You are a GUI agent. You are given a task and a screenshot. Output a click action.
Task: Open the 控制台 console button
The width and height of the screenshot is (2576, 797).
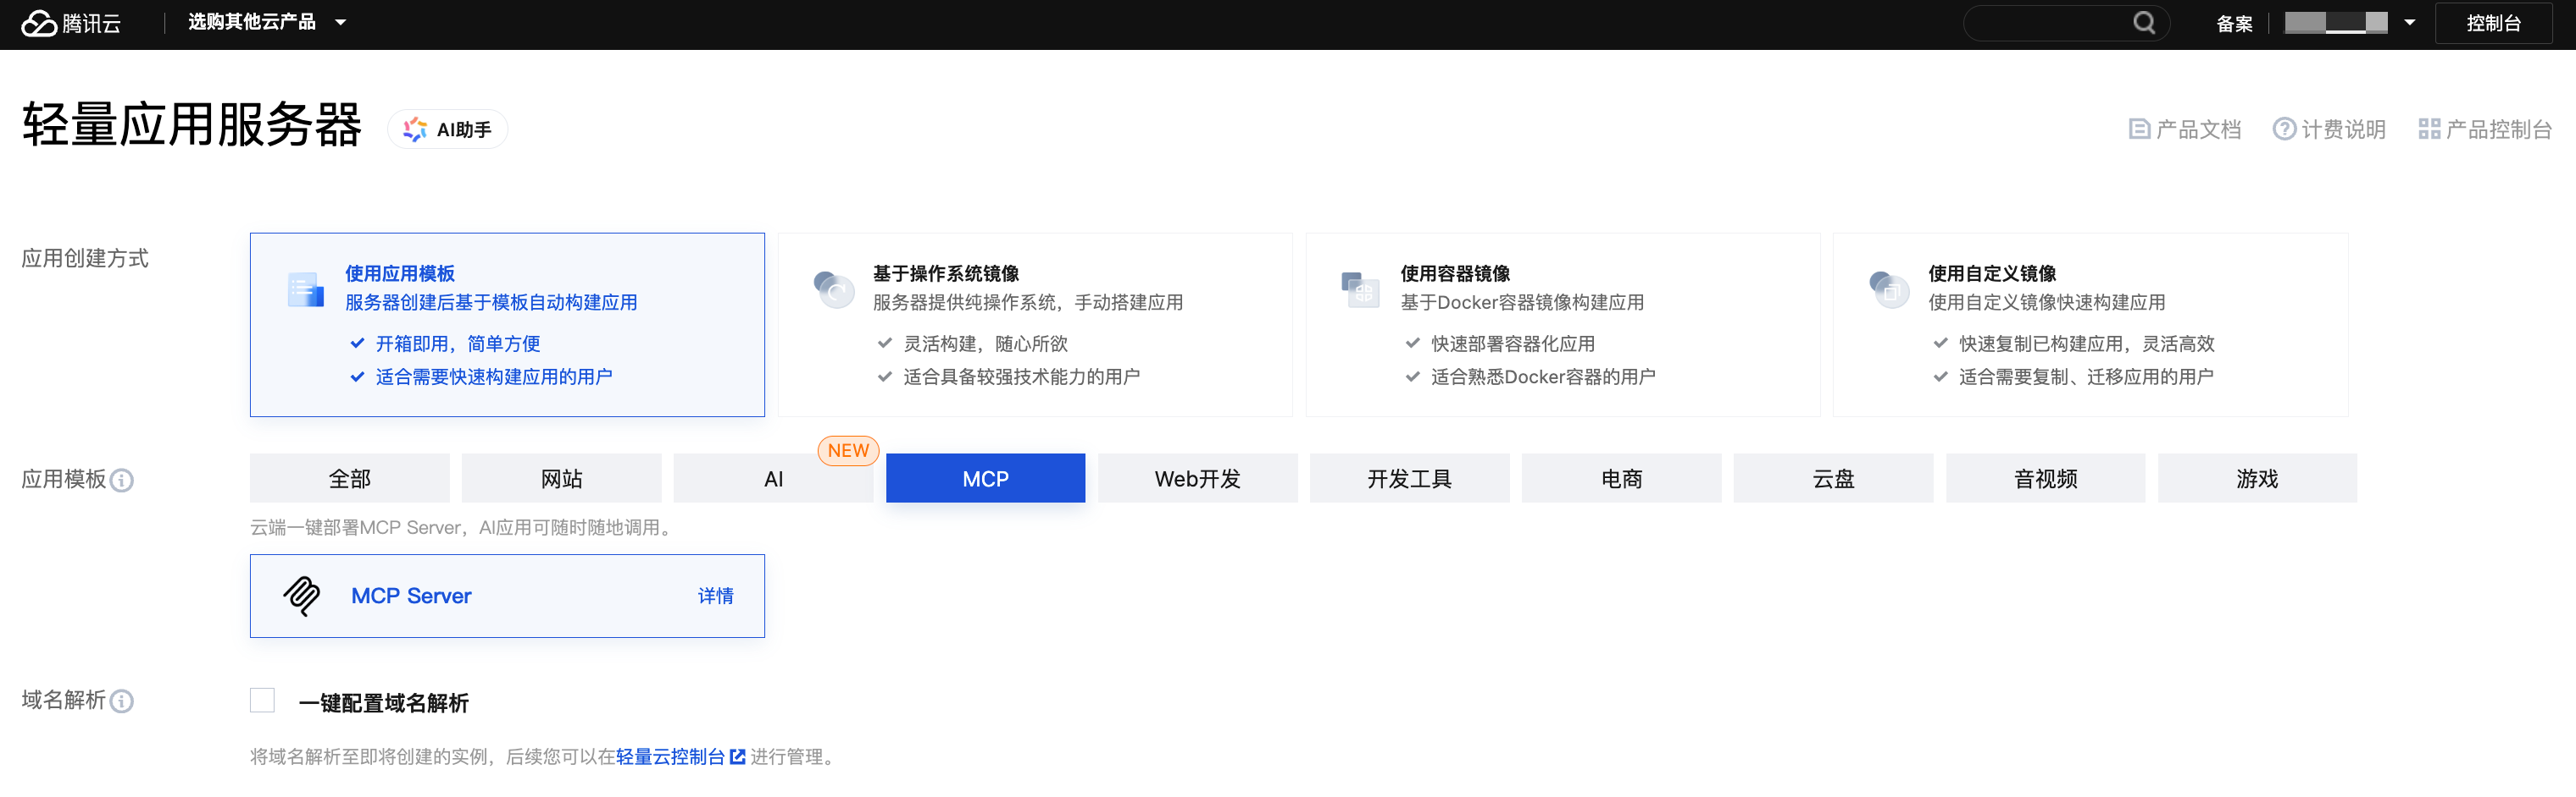[x=2493, y=23]
